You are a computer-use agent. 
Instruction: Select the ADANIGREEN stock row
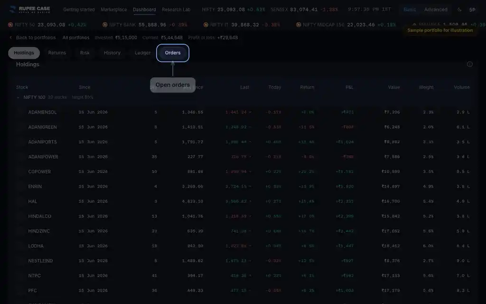click(x=243, y=127)
